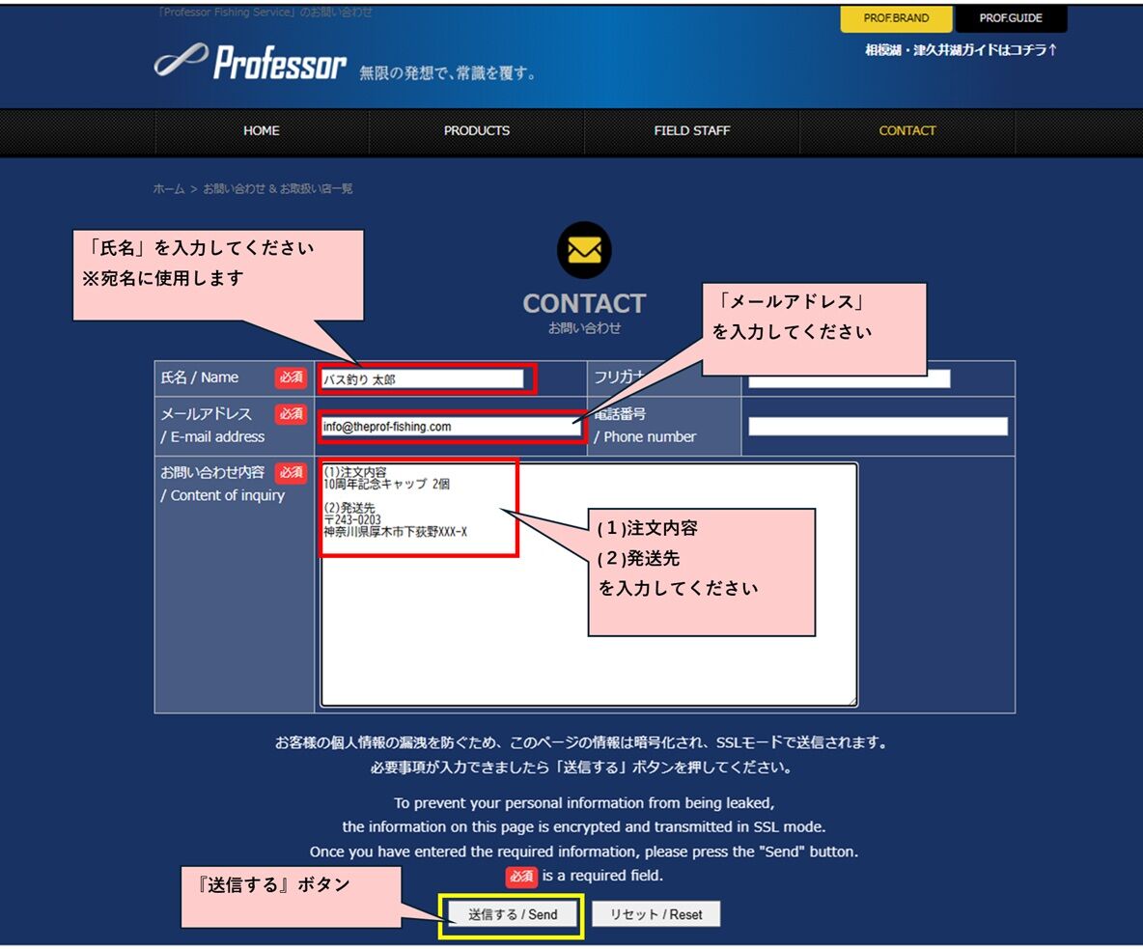Click the textarea resize handle corner
Image resolution: width=1143 pixels, height=949 pixels.
click(851, 701)
